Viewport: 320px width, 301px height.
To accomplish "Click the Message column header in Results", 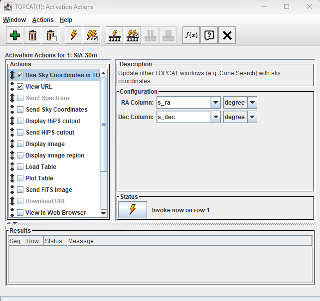I will [x=189, y=241].
